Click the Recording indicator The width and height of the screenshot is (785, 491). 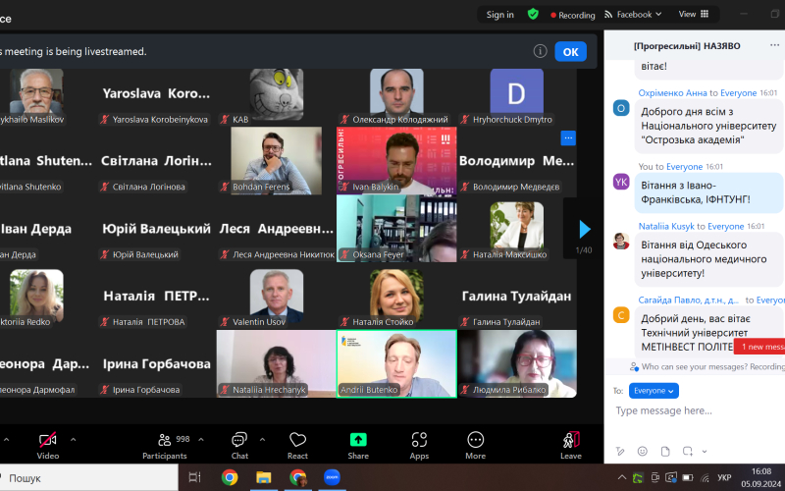(x=572, y=15)
